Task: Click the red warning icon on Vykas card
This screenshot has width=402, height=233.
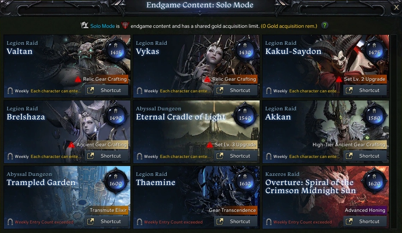Action: pyautogui.click(x=208, y=79)
